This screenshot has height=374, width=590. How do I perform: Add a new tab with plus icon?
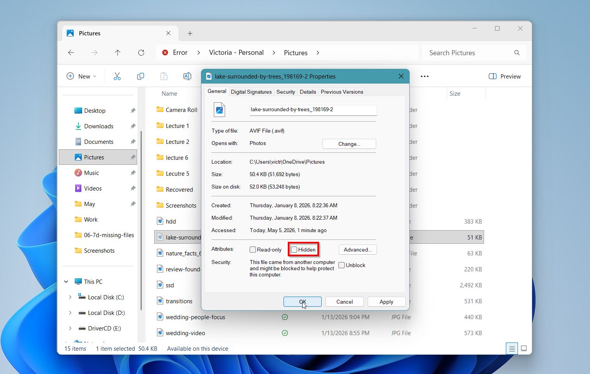(190, 33)
